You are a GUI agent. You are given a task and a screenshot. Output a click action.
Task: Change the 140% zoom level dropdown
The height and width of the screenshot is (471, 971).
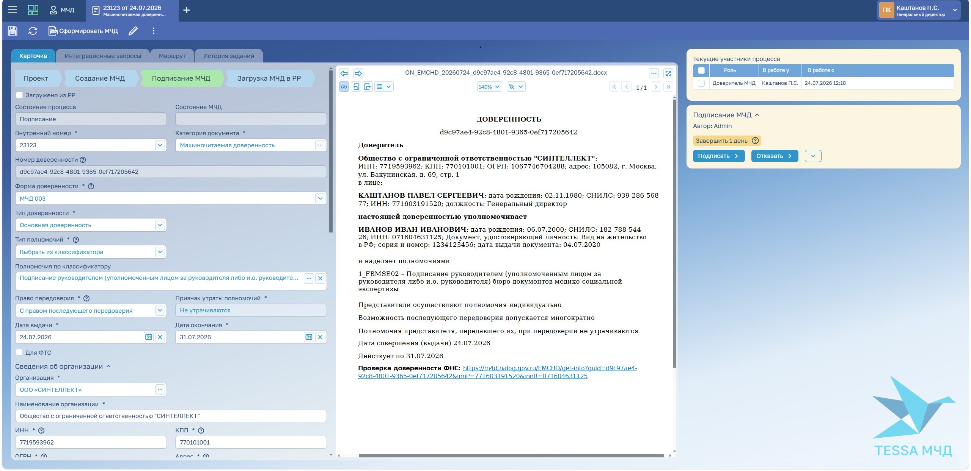tap(489, 87)
